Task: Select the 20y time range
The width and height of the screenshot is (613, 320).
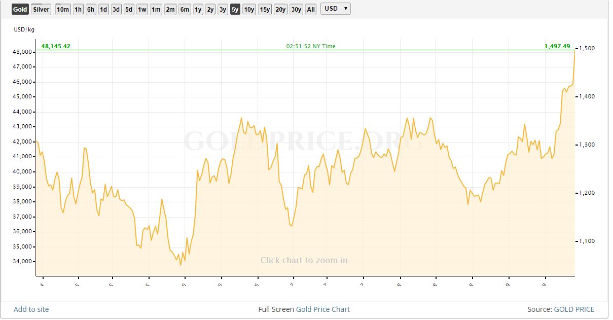Action: (280, 9)
